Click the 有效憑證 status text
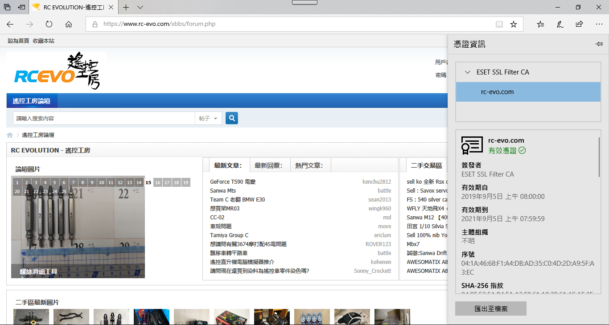 [x=502, y=151]
